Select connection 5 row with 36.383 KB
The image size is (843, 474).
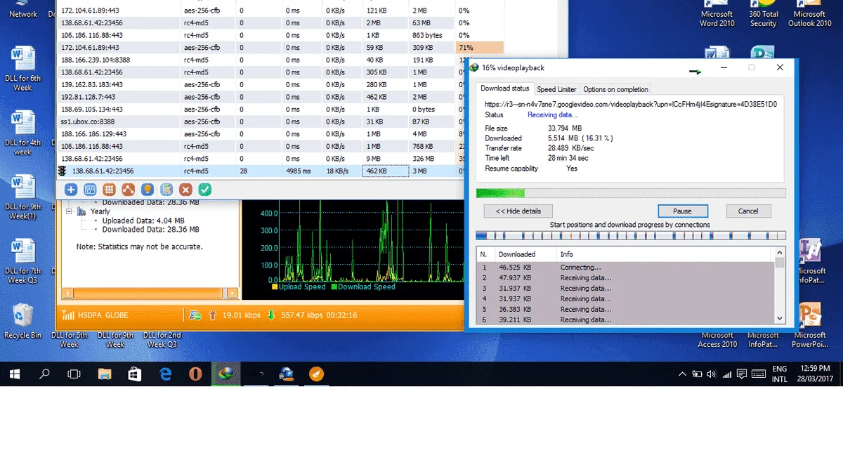[x=625, y=309]
